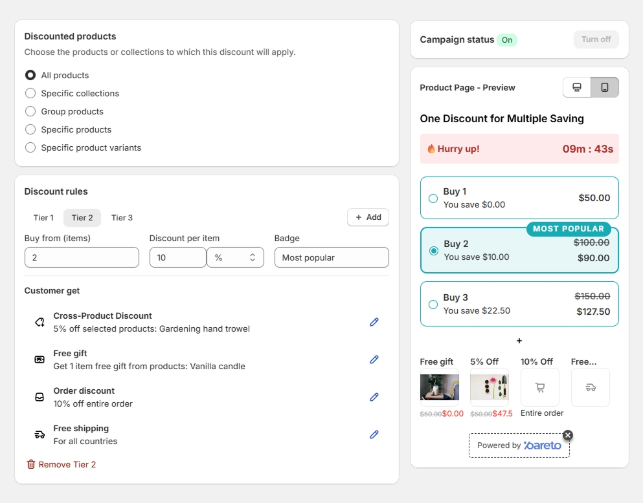Click the entire order cart icon
Viewport: 643px width, 503px height.
click(x=539, y=387)
